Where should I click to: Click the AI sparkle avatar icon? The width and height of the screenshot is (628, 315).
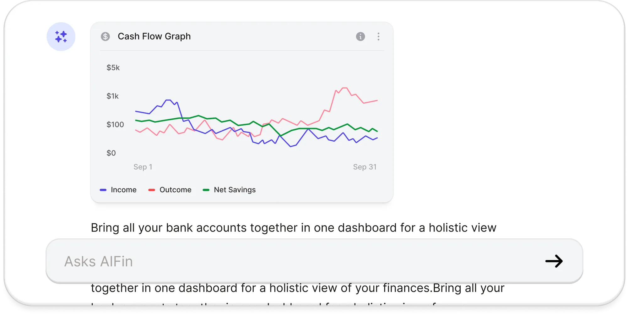[x=61, y=36]
